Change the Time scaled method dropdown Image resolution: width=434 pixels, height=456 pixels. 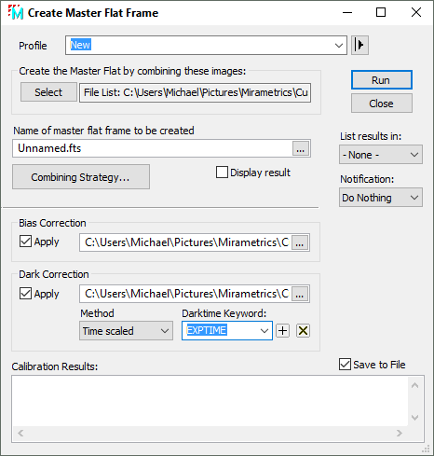click(x=126, y=331)
